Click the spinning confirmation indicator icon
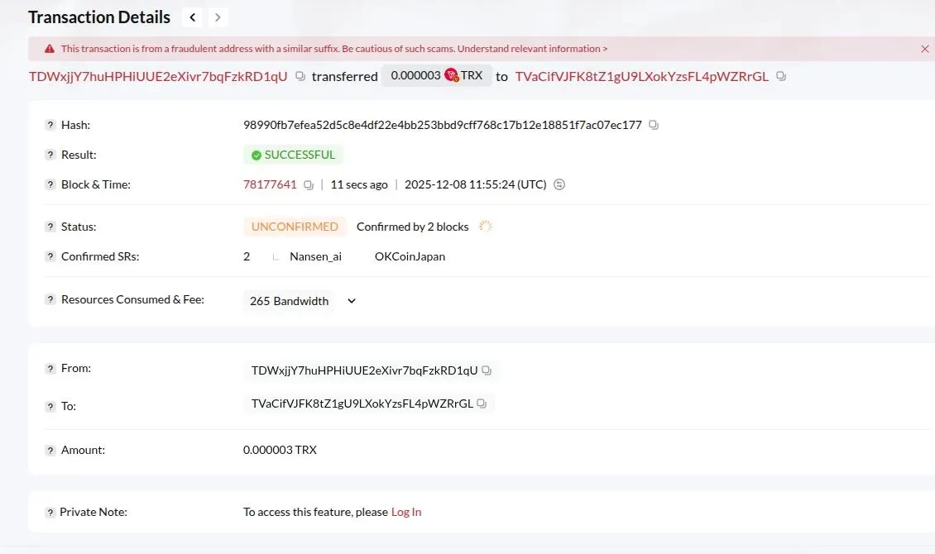Viewport: 935px width, 554px height. [486, 225]
